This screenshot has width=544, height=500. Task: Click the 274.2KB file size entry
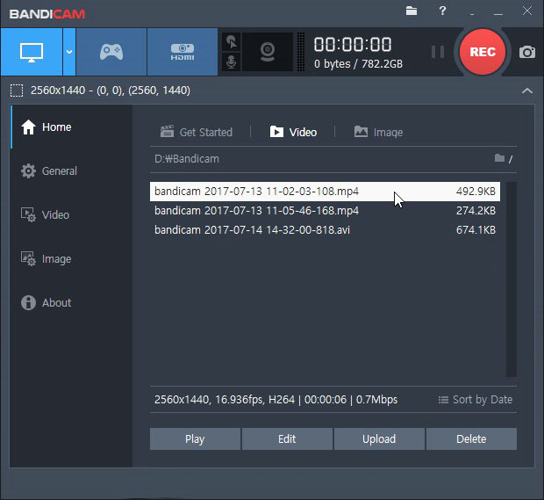[x=476, y=211]
